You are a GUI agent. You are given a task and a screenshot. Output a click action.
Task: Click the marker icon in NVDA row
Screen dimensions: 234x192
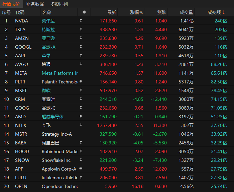click(x=81, y=20)
